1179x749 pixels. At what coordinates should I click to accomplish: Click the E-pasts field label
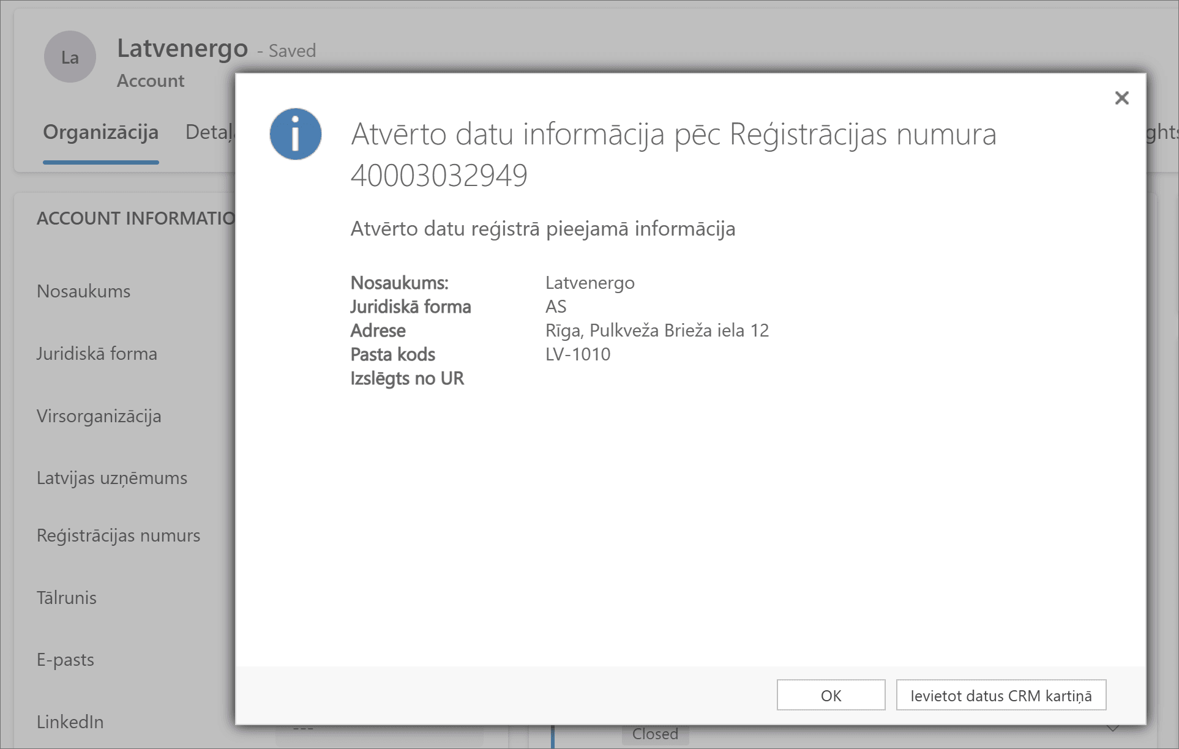tap(65, 660)
